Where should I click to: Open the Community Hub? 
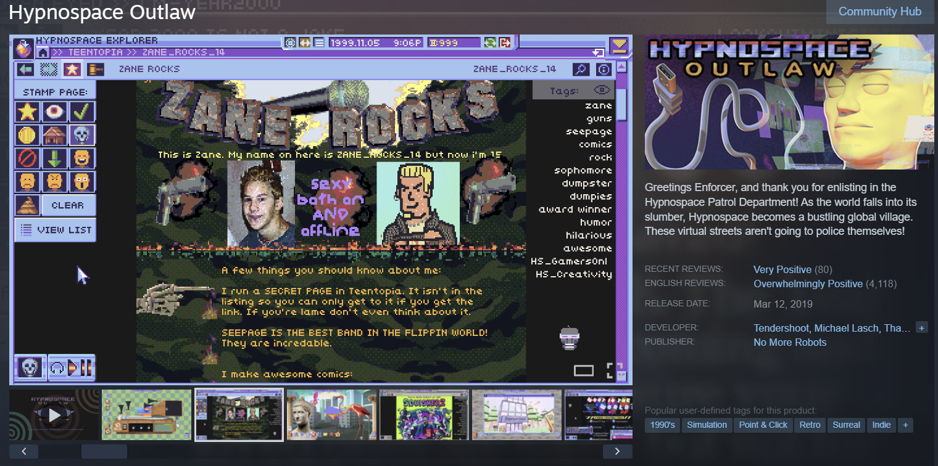click(x=879, y=12)
